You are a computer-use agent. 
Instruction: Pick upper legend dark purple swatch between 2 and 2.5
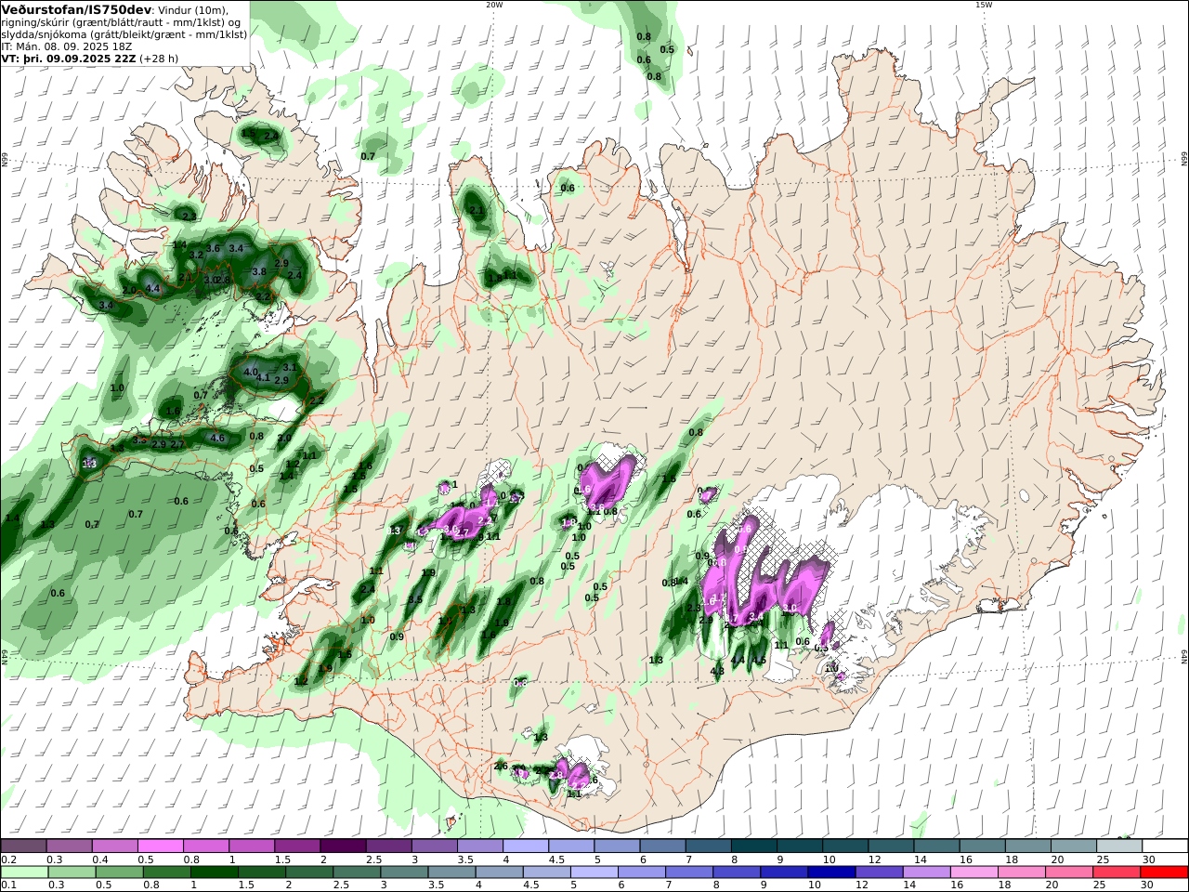tap(343, 846)
